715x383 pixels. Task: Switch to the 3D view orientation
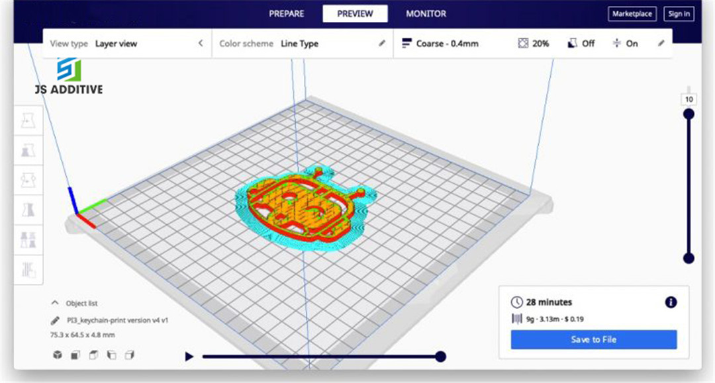pyautogui.click(x=57, y=355)
